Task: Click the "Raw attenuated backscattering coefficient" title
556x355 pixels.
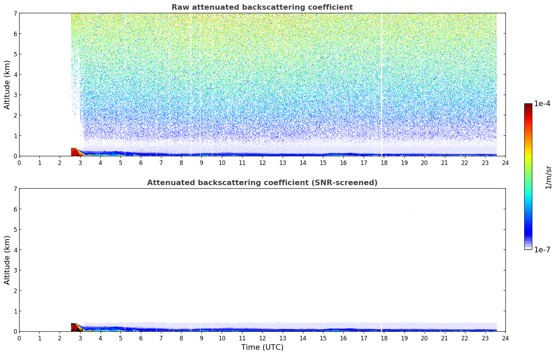Action: click(262, 7)
